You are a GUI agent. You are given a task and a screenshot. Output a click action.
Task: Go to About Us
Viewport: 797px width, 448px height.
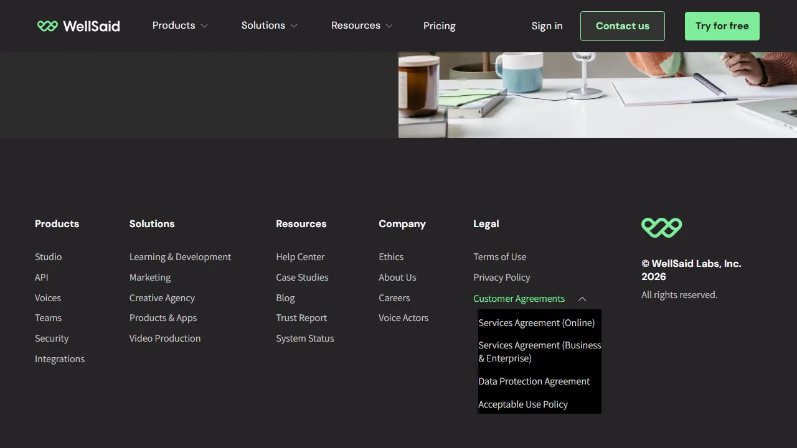(397, 278)
